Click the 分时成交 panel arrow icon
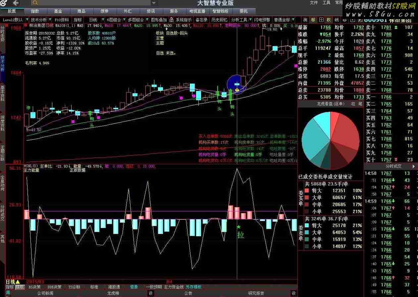This screenshot has height=297, width=418. (x=413, y=166)
